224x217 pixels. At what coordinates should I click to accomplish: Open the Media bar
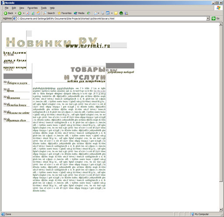79,13
